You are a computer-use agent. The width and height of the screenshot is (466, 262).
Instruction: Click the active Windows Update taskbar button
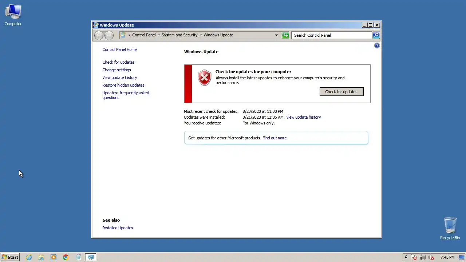coord(91,257)
